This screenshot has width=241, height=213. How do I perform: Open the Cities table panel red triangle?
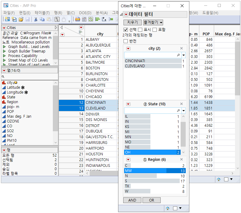pyautogui.click(x=4, y=28)
